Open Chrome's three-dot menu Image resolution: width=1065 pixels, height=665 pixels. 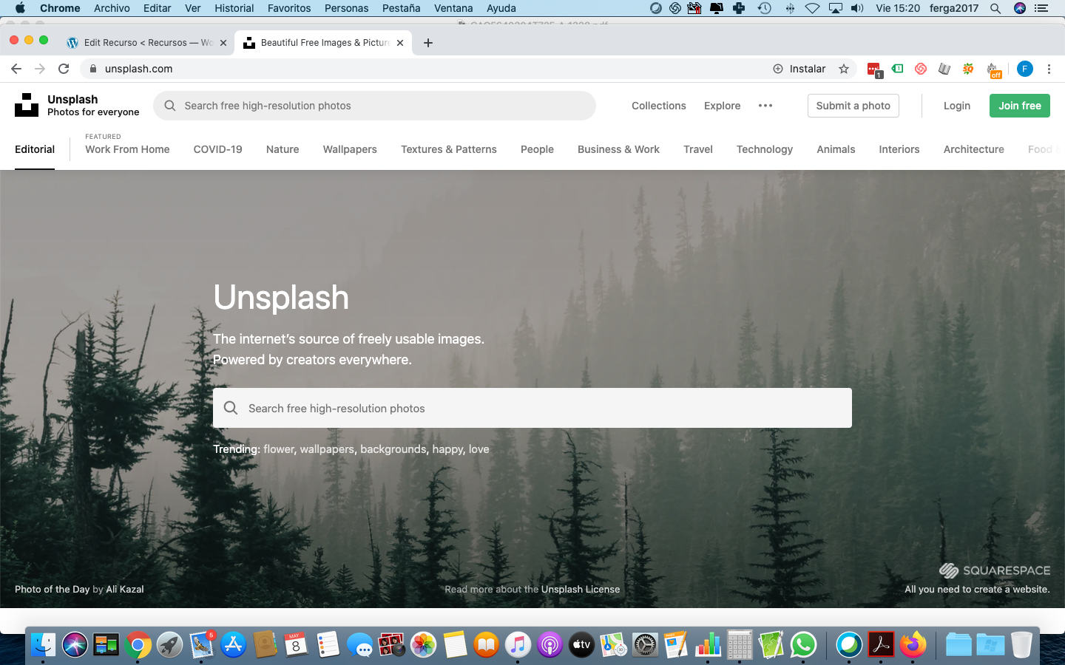click(1049, 69)
